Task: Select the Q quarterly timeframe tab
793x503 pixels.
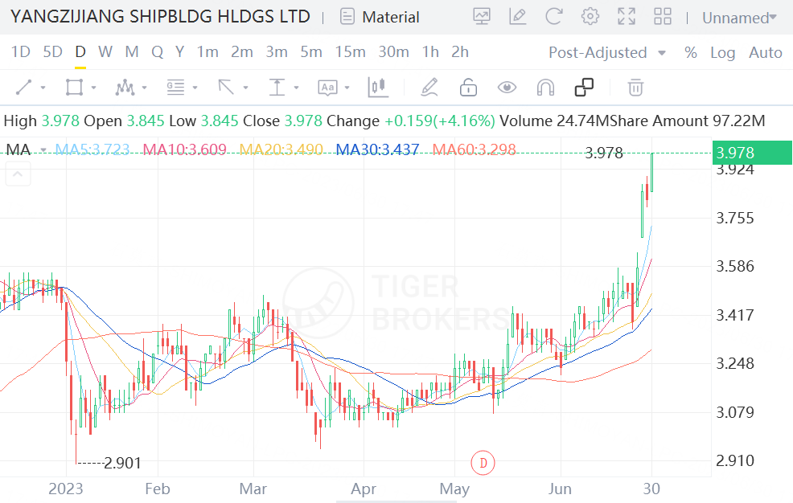Action: coord(158,51)
